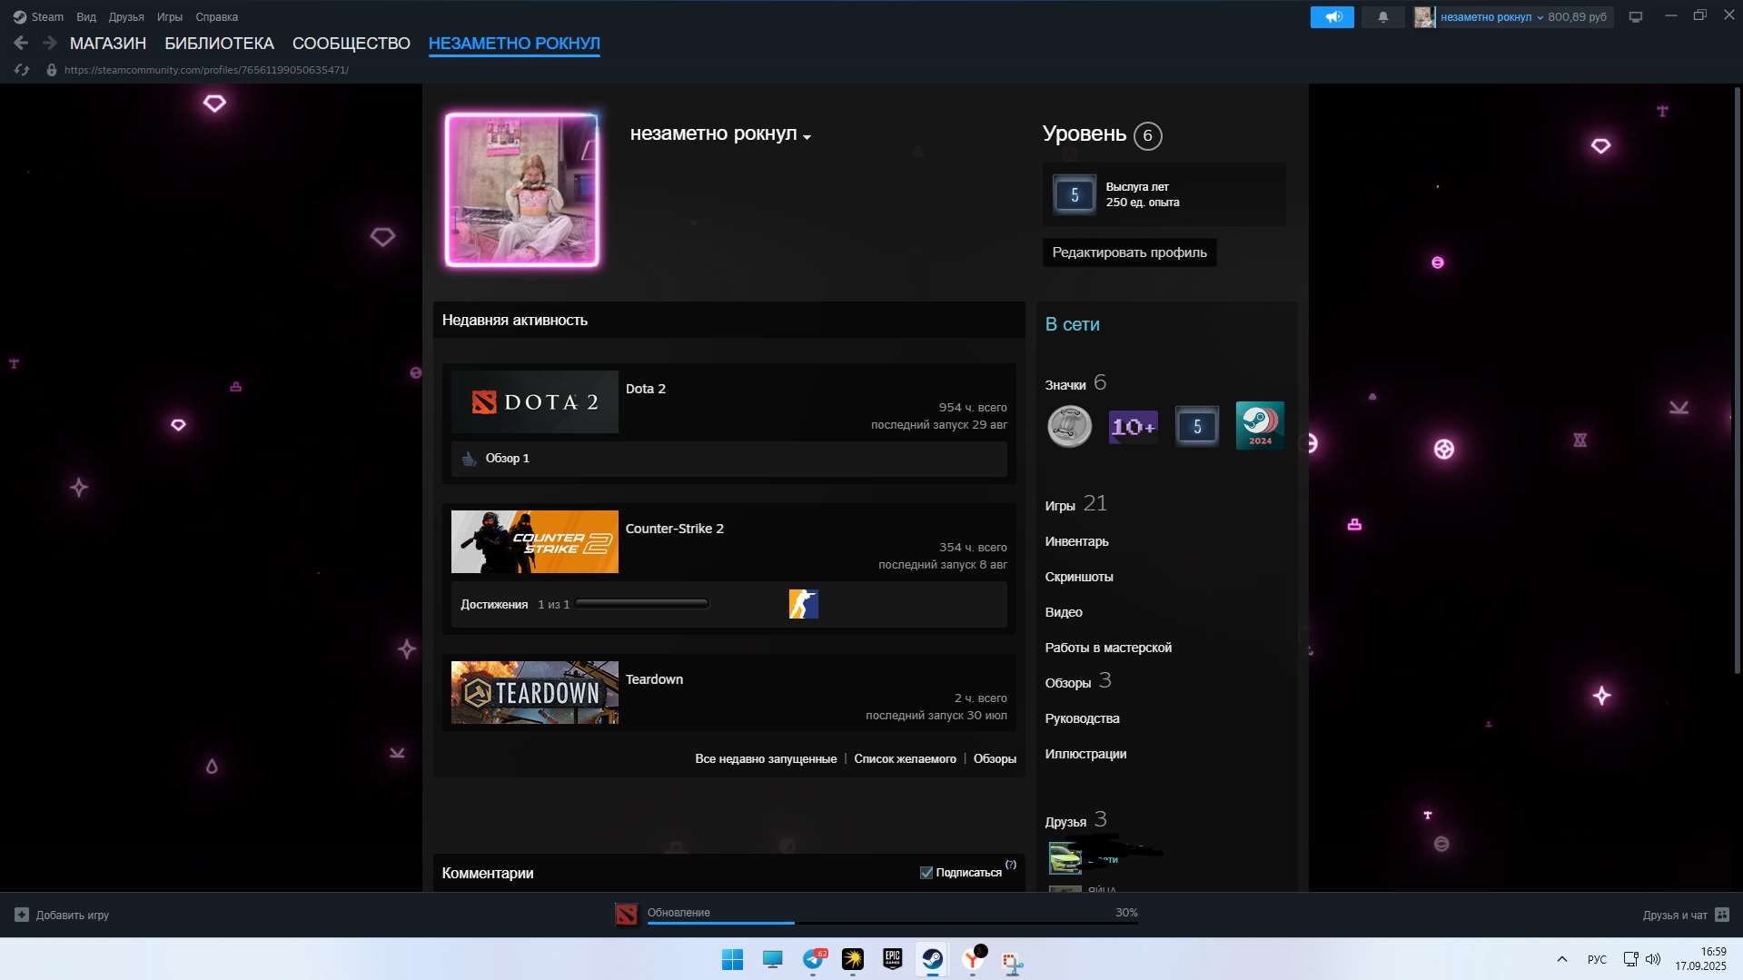Click the Dota 2 icon in the download bar
The image size is (1743, 980).
626,915
